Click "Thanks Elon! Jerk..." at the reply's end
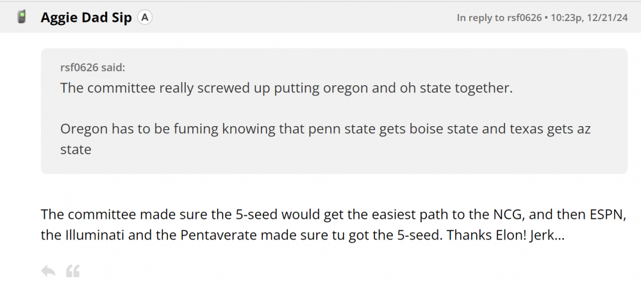 505,235
